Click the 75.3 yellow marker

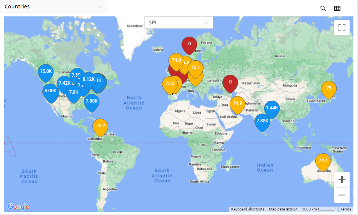(170, 85)
